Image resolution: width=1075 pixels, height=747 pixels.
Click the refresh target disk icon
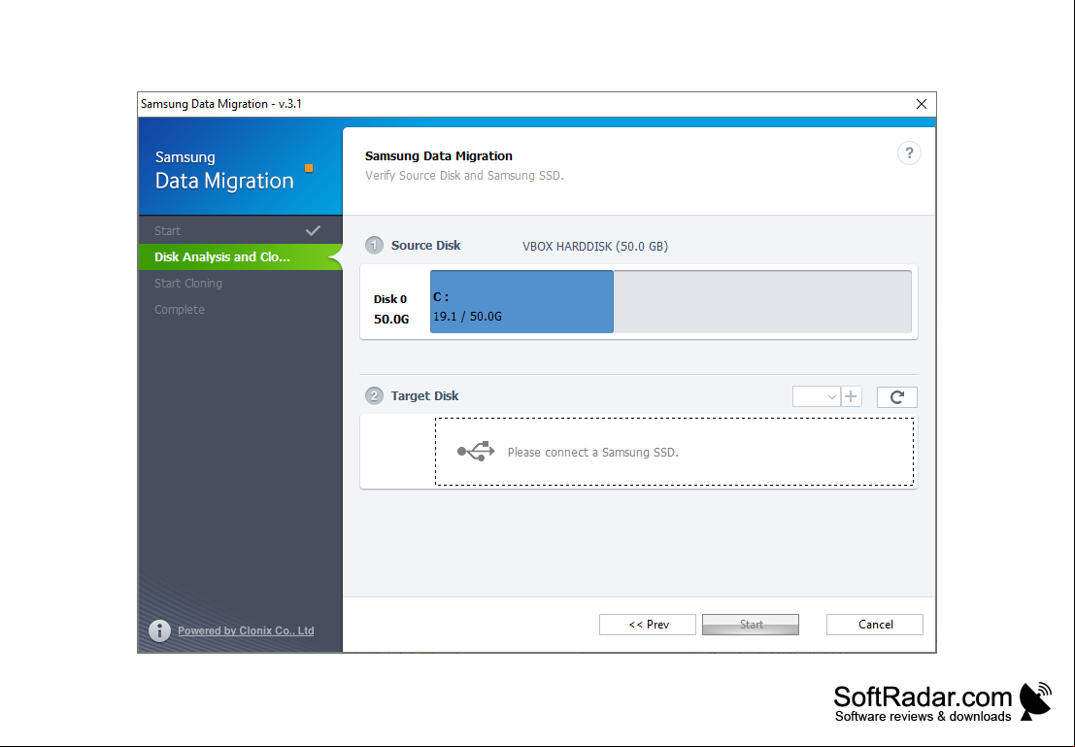(x=896, y=396)
